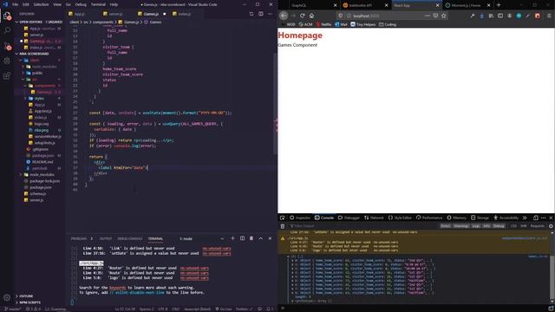This screenshot has height=312, width=555.
Task: Open the Coding bookmarks folder
Action: point(388,24)
